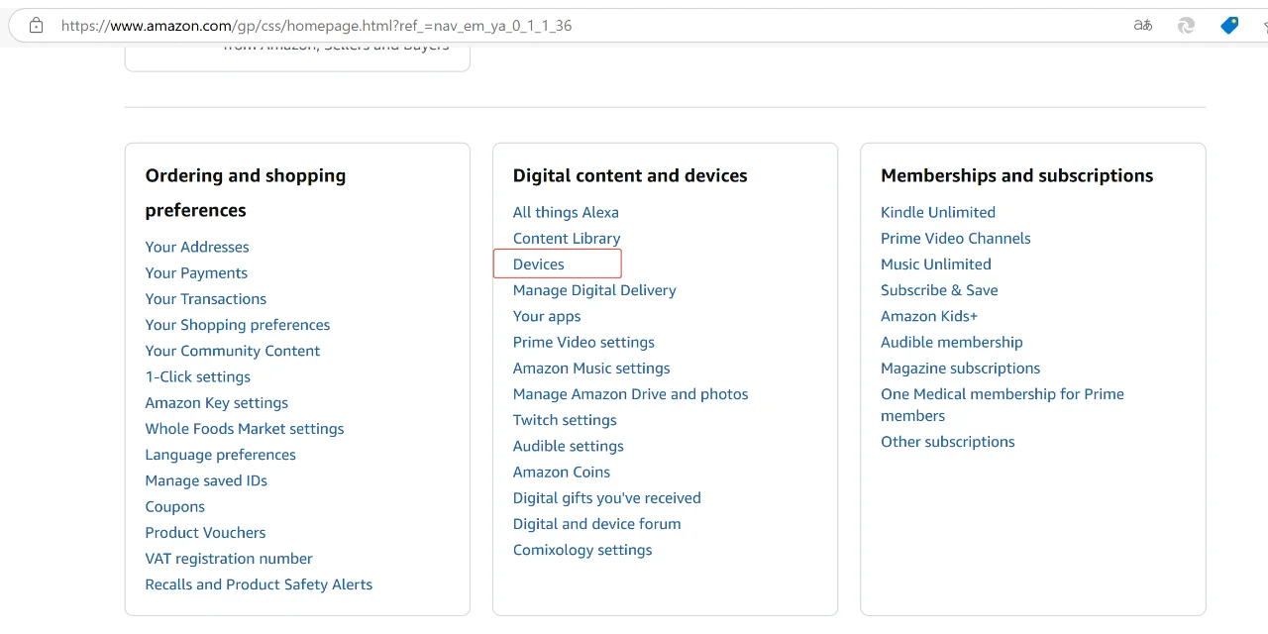The image size is (1268, 634).
Task: Open Amazon Music settings
Action: click(591, 368)
